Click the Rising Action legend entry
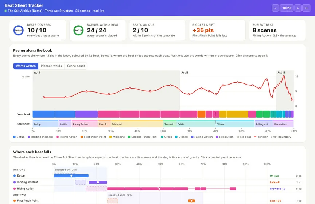 coord(67,137)
